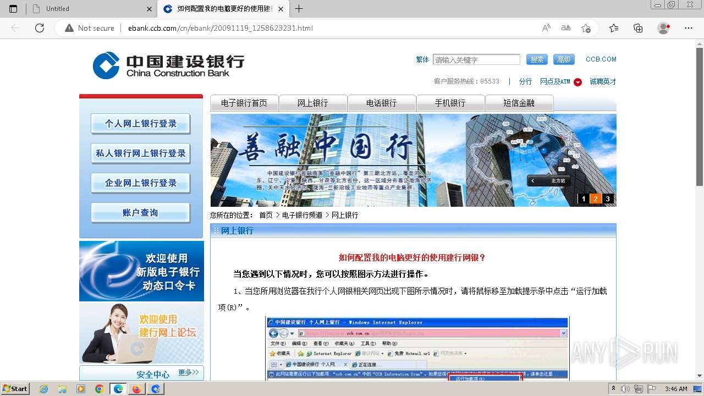704x396 pixels.
Task: Click the red ATM dropdown arrow
Action: [x=577, y=82]
